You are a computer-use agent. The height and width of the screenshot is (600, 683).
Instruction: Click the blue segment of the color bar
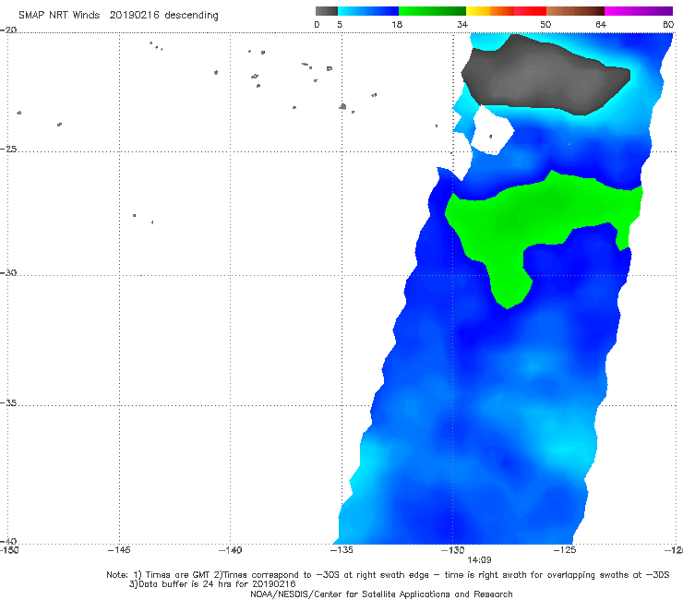368,11
